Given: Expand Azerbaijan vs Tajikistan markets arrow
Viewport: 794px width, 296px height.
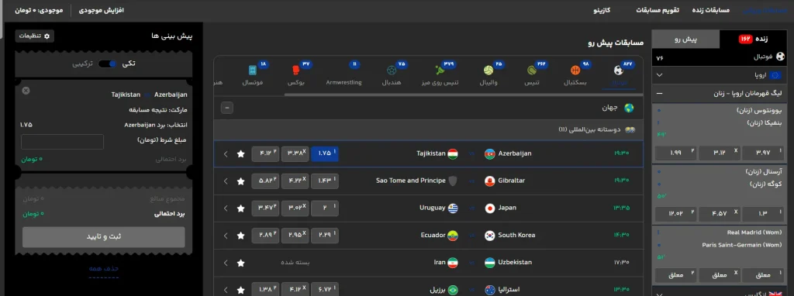Looking at the screenshot, I should pyautogui.click(x=226, y=154).
